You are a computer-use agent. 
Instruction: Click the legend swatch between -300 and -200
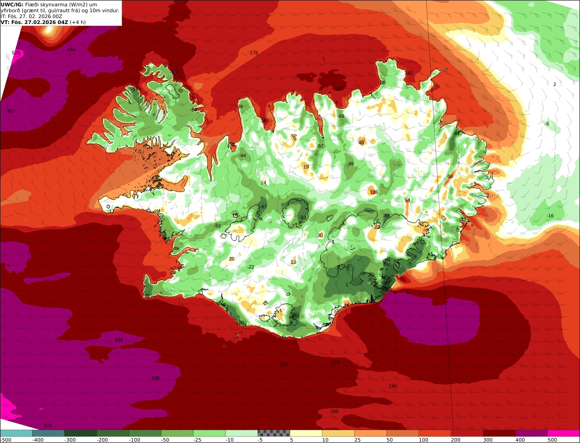click(x=81, y=433)
